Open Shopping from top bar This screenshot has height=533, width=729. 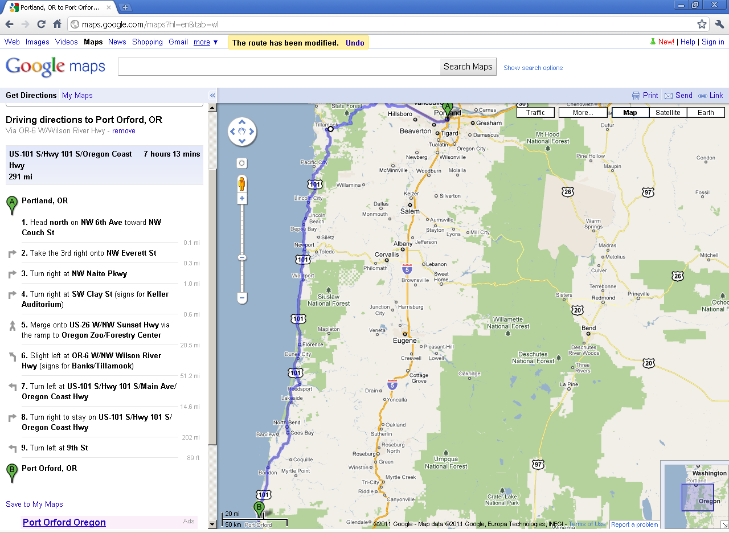coord(148,42)
